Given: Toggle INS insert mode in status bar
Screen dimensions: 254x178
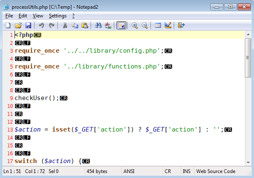Looking at the screenshot, I should point(187,171).
